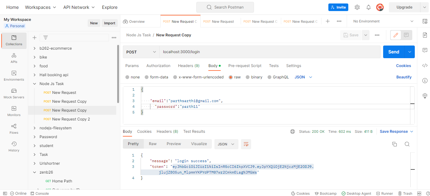Open the Monitors sidebar panel
The height and width of the screenshot is (196, 430).
click(14, 111)
